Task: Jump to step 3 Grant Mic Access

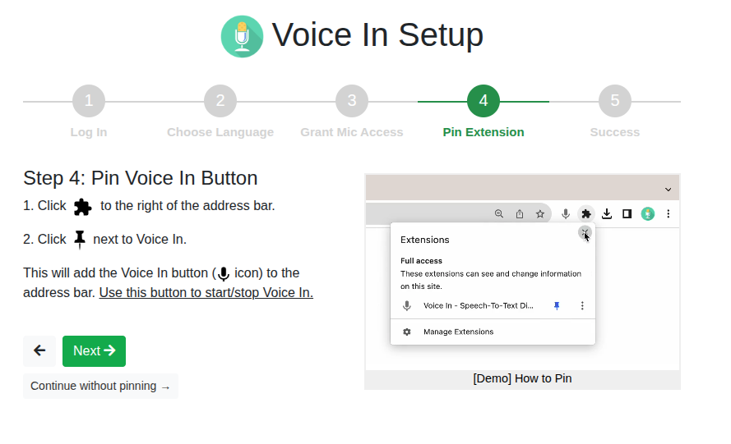Action: click(352, 102)
